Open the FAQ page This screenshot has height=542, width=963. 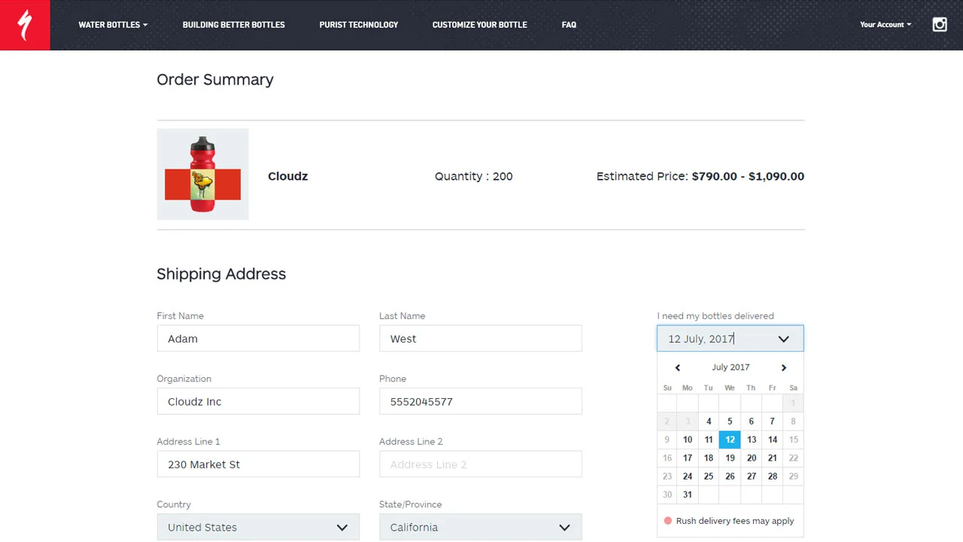click(569, 25)
